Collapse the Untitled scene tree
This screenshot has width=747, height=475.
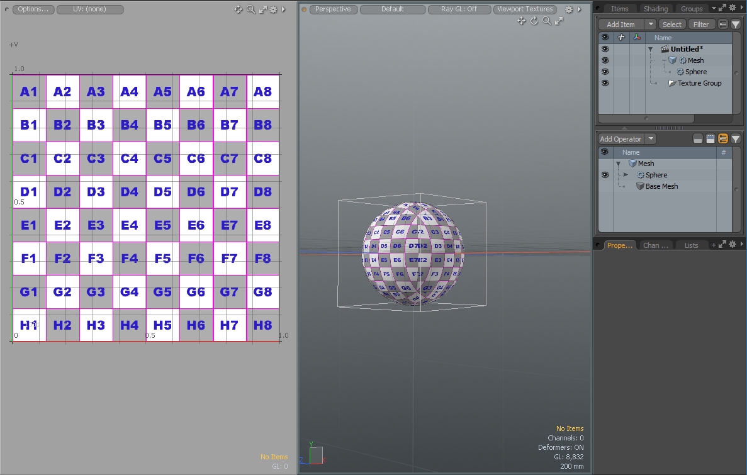tap(650, 49)
